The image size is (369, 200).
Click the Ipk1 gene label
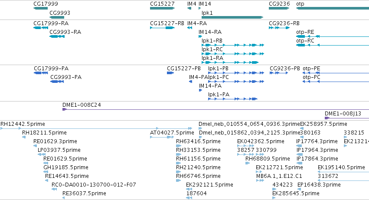pos(207,13)
